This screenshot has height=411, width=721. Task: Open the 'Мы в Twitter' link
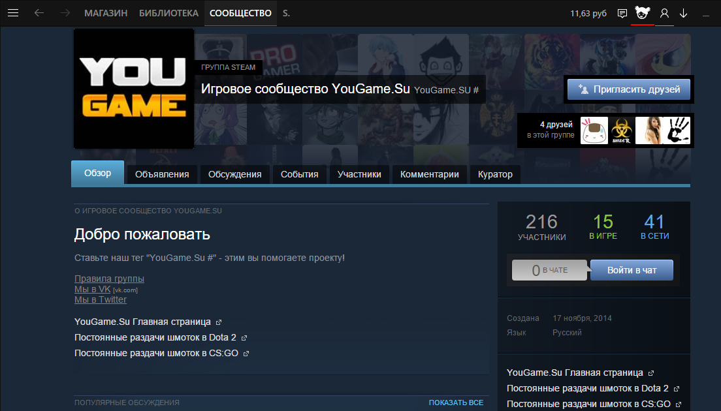point(100,299)
